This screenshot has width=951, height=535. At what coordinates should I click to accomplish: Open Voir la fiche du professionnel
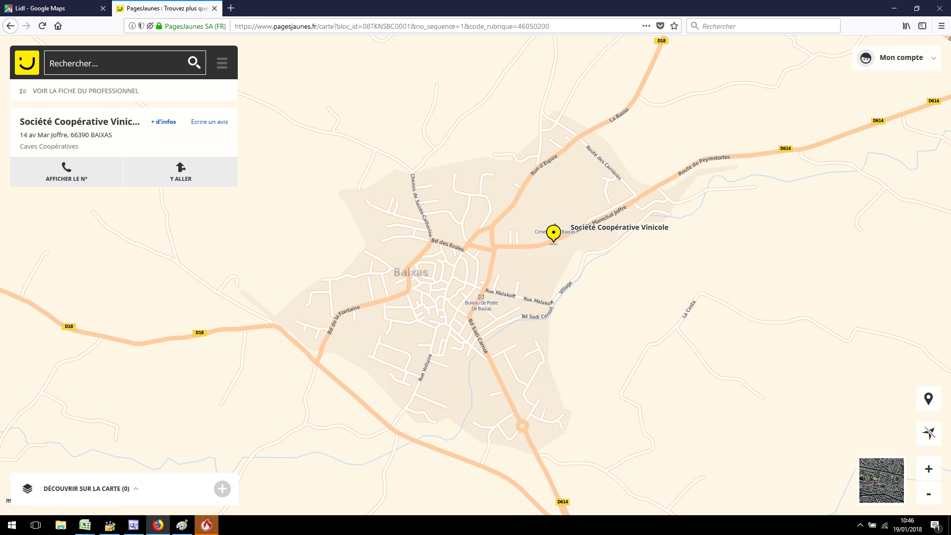click(85, 91)
